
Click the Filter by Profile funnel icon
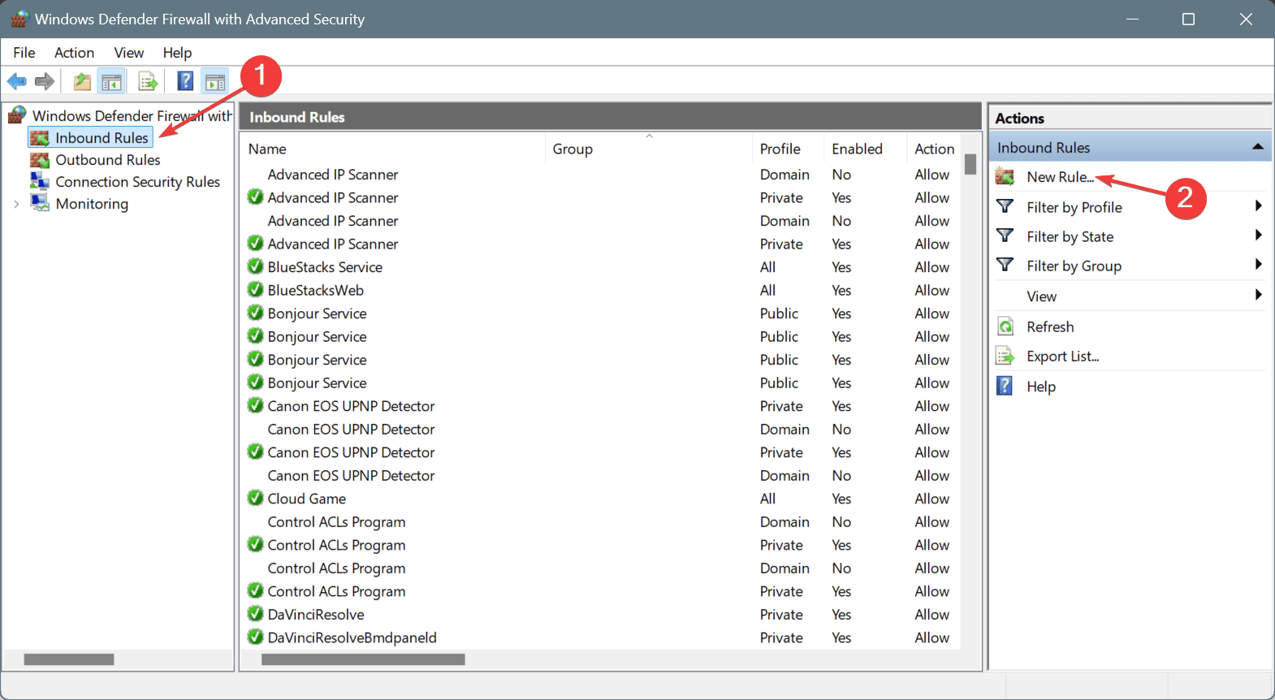coord(1005,206)
